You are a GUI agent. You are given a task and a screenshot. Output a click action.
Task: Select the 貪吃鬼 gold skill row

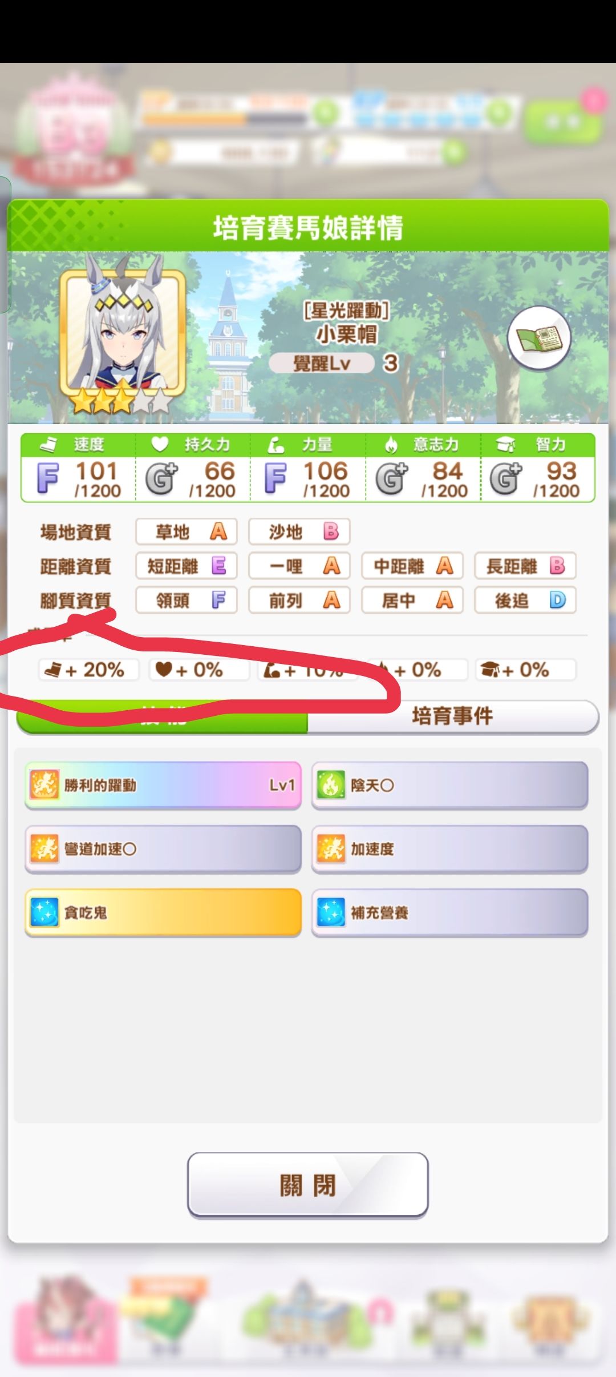(x=163, y=912)
